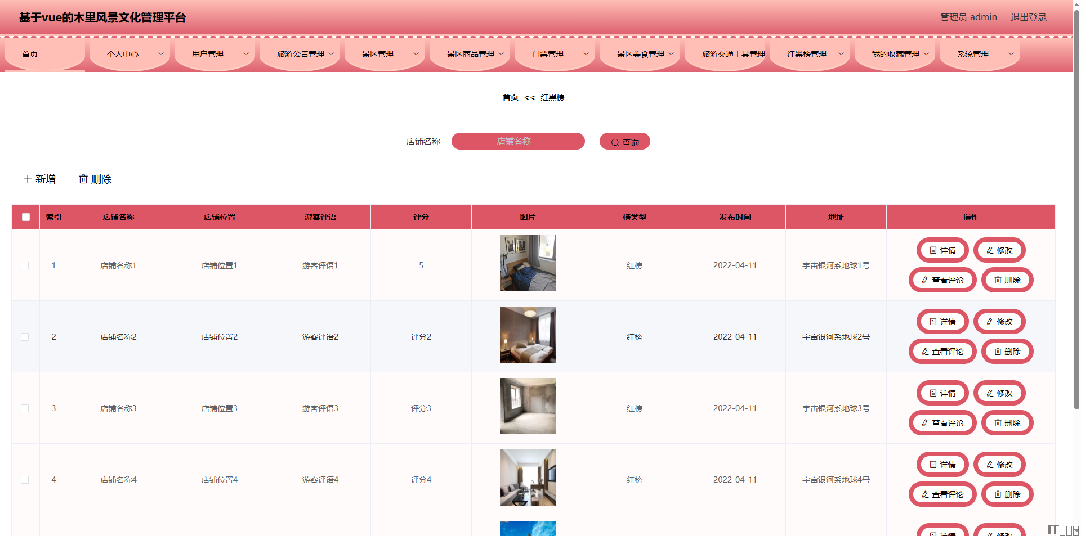Viewport: 1081px width, 536px height.
Task: Click the vertical page scrollbar
Action: point(1076,225)
